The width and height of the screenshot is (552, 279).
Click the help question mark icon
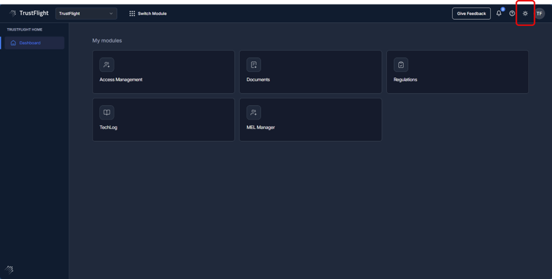point(512,13)
